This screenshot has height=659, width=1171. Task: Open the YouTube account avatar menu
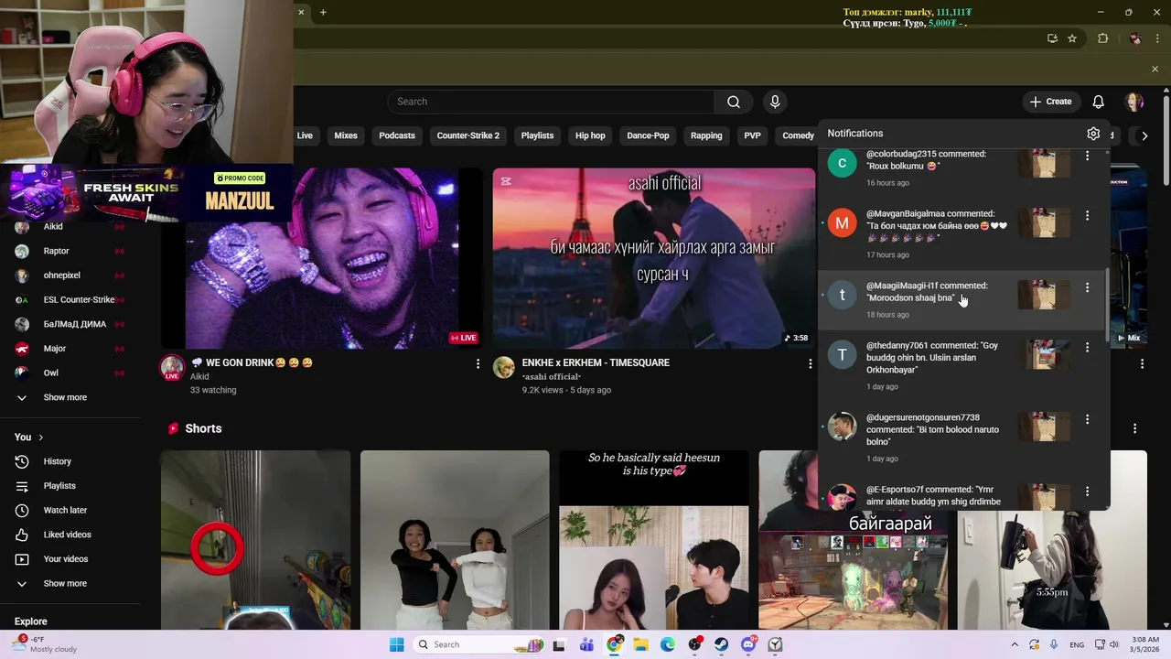click(x=1134, y=102)
